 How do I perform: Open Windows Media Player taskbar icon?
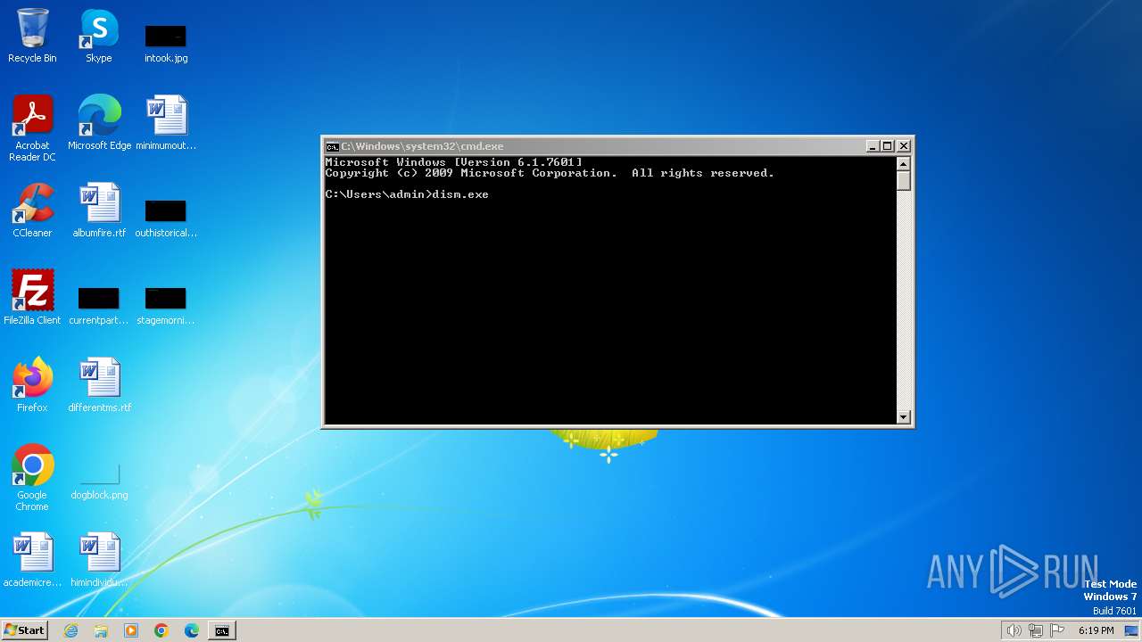tap(131, 630)
